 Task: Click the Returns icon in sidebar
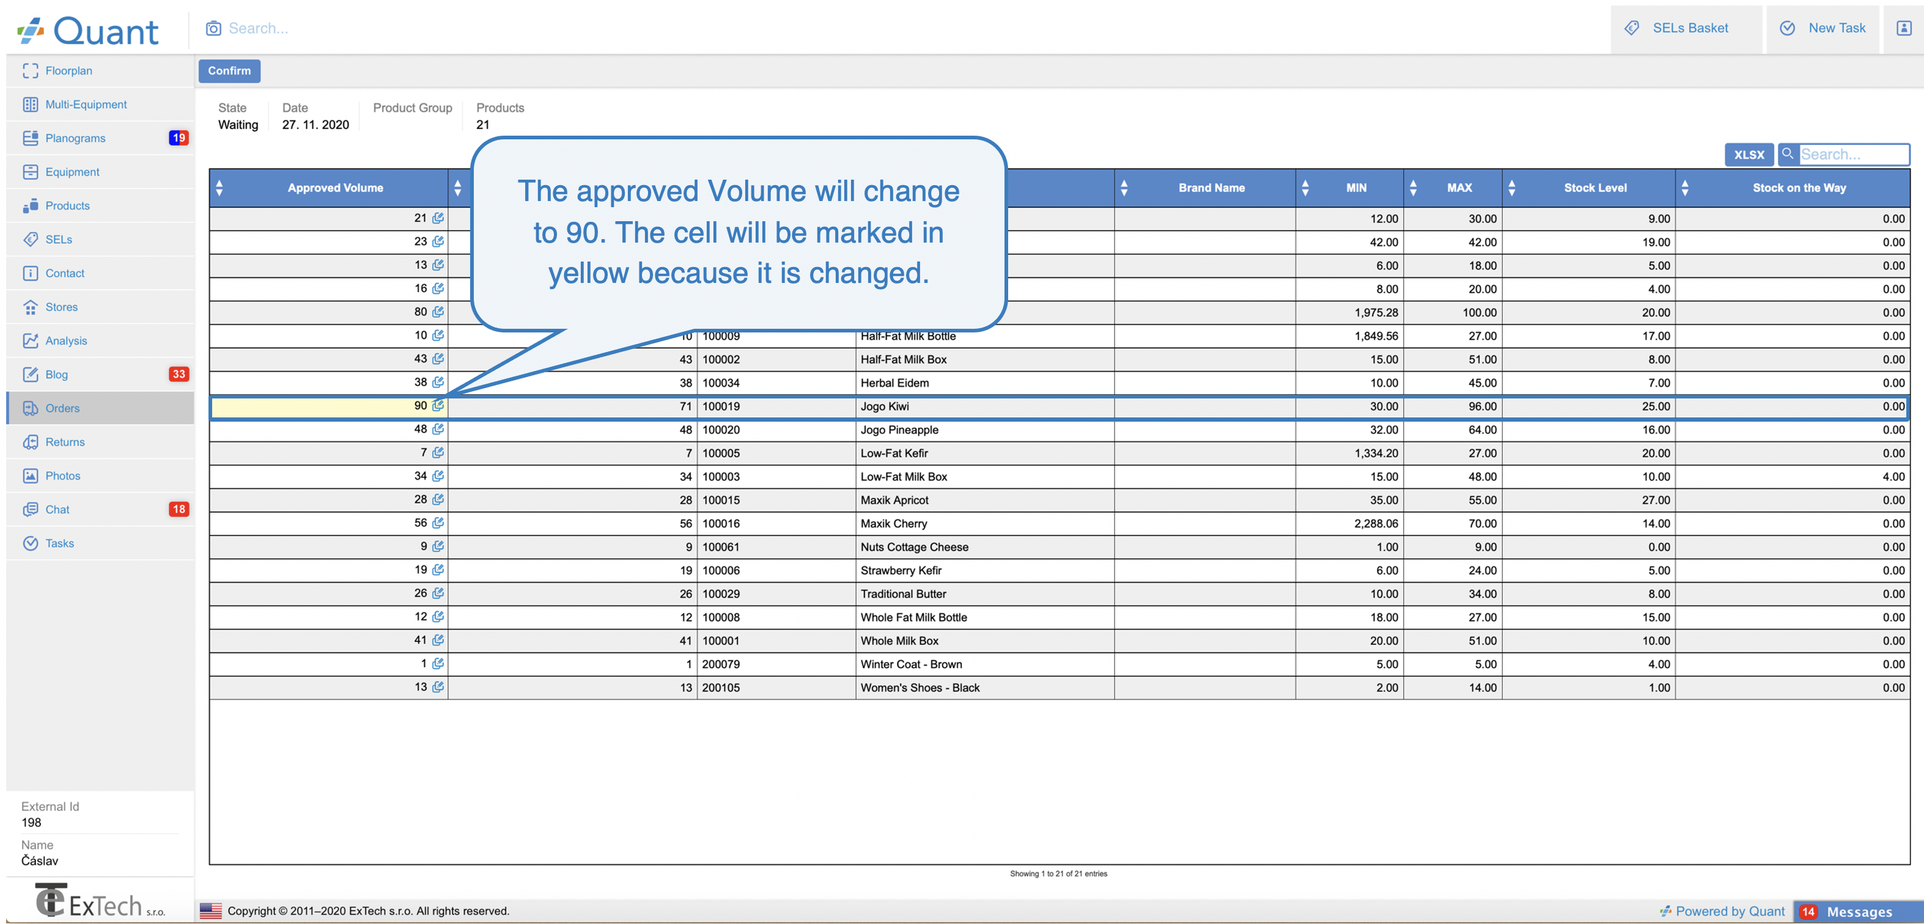31,442
